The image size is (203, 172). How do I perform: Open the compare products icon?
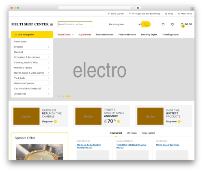(x=163, y=24)
